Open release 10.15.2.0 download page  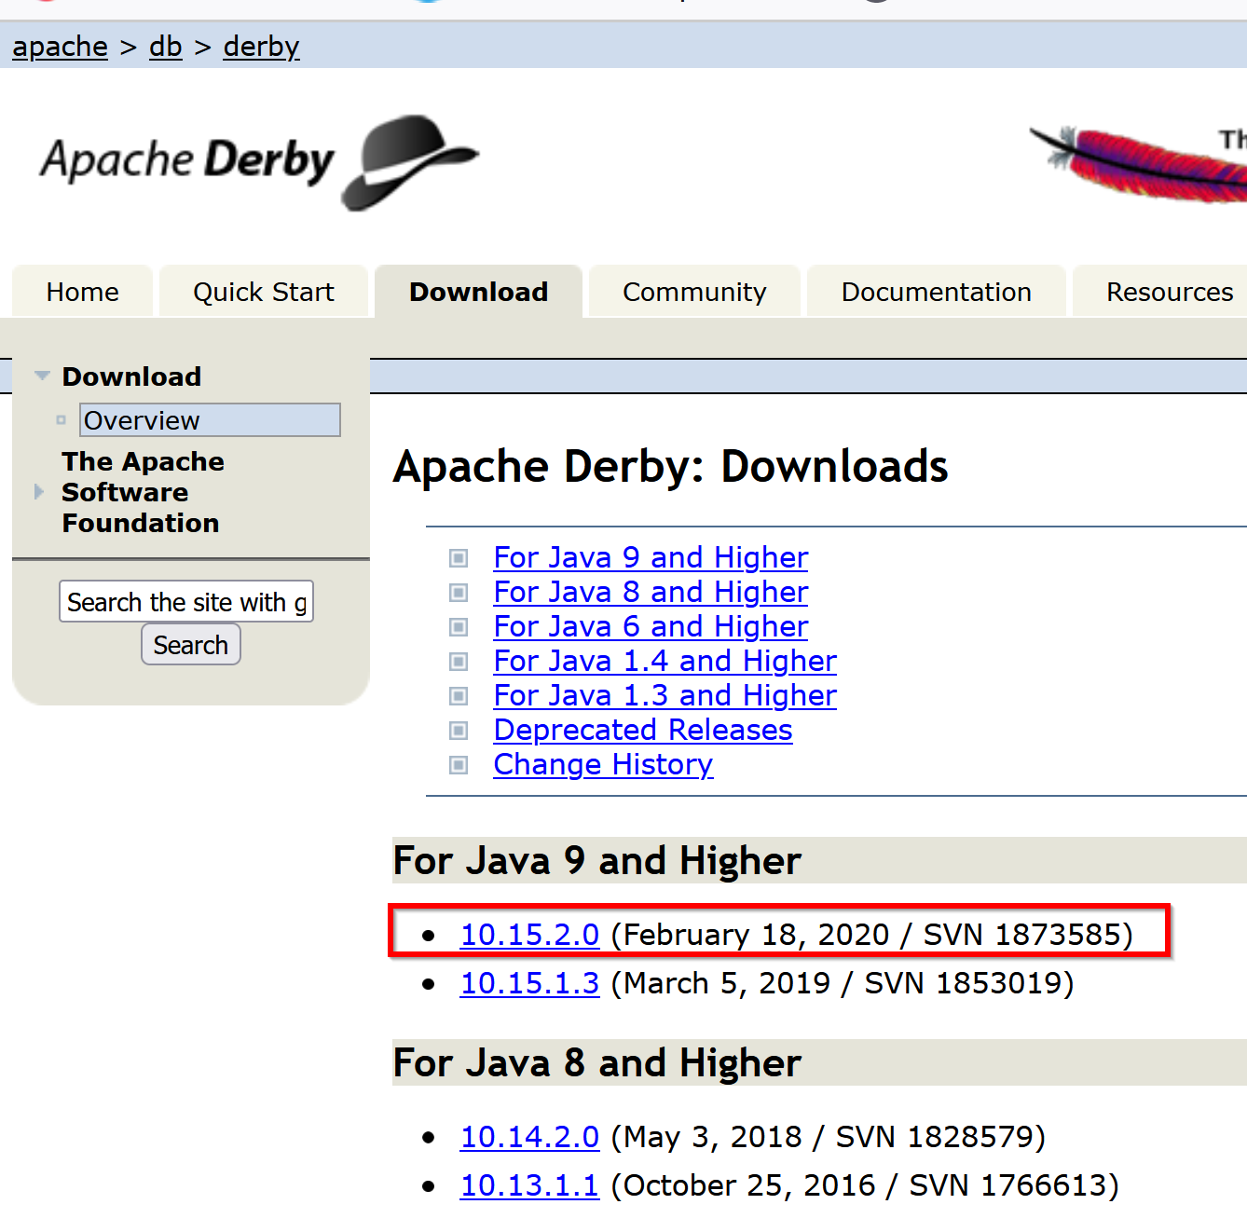tap(529, 935)
